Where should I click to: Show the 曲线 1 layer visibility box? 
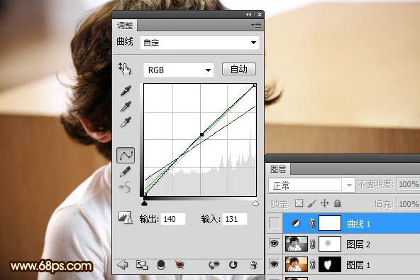[275, 223]
